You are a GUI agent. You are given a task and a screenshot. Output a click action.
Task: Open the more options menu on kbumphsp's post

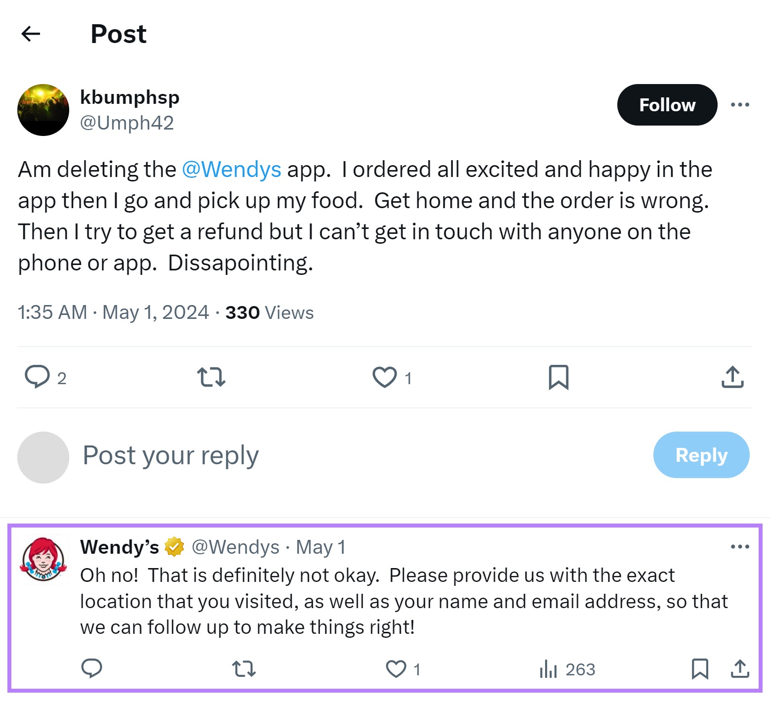(x=740, y=104)
